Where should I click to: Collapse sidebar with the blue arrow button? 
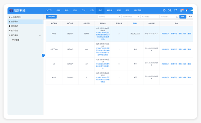tap(43, 55)
